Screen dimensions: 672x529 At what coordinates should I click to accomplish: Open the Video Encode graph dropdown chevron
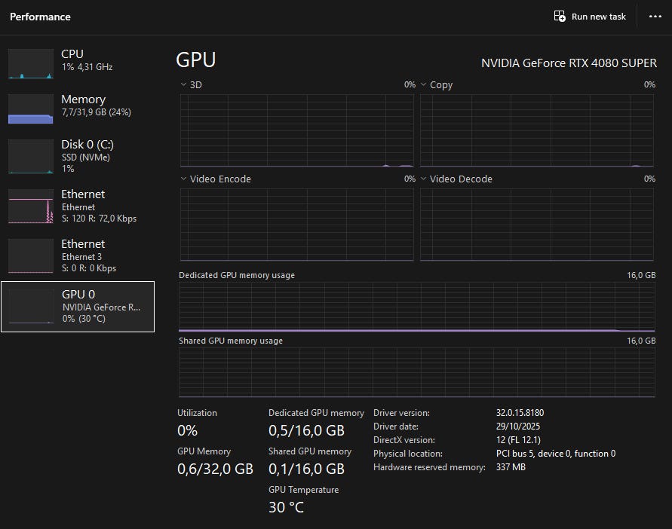(x=183, y=179)
